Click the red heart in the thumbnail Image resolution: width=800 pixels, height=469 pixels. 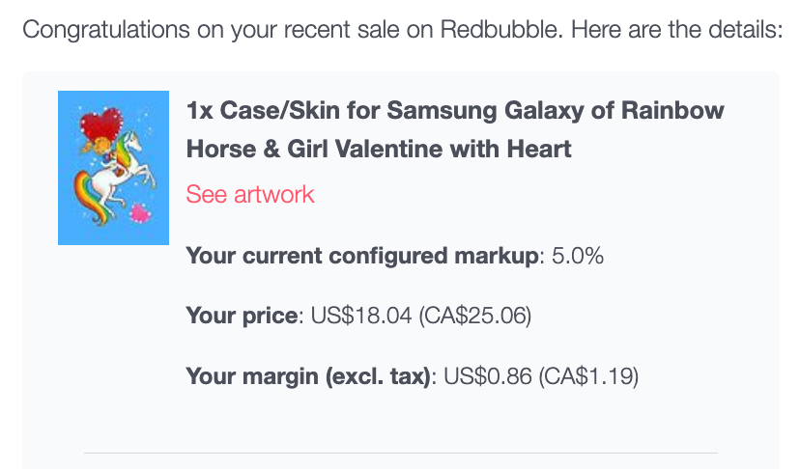100,124
